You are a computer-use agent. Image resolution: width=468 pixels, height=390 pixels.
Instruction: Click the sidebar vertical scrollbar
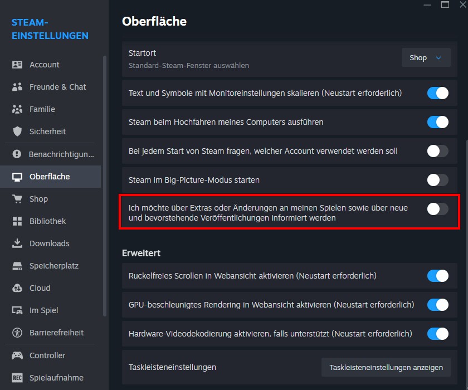105,186
